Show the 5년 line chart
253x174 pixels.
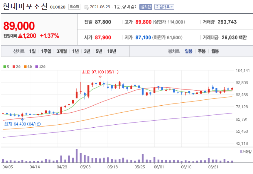(99, 51)
